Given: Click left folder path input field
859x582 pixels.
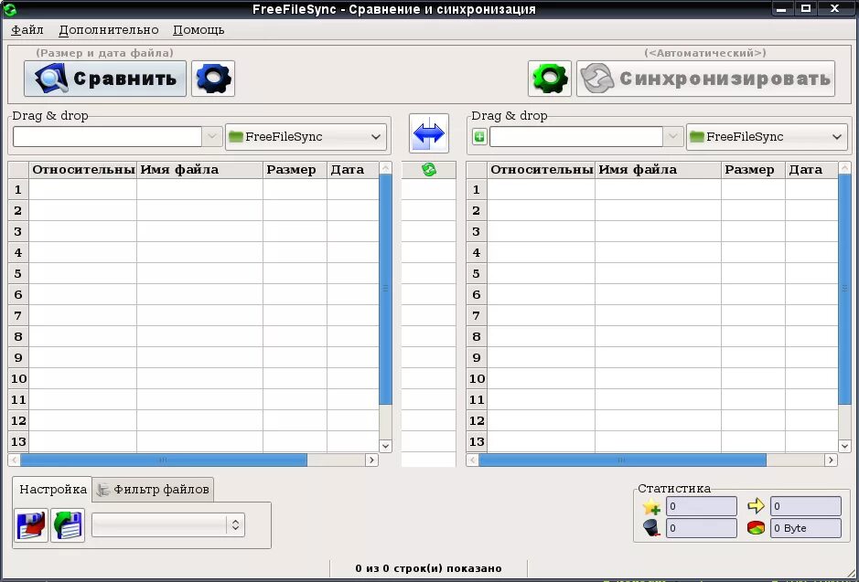Looking at the screenshot, I should (107, 137).
